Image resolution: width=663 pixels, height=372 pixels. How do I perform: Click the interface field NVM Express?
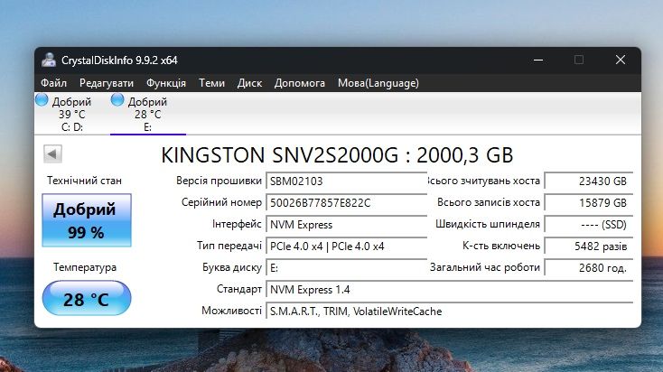click(x=346, y=225)
